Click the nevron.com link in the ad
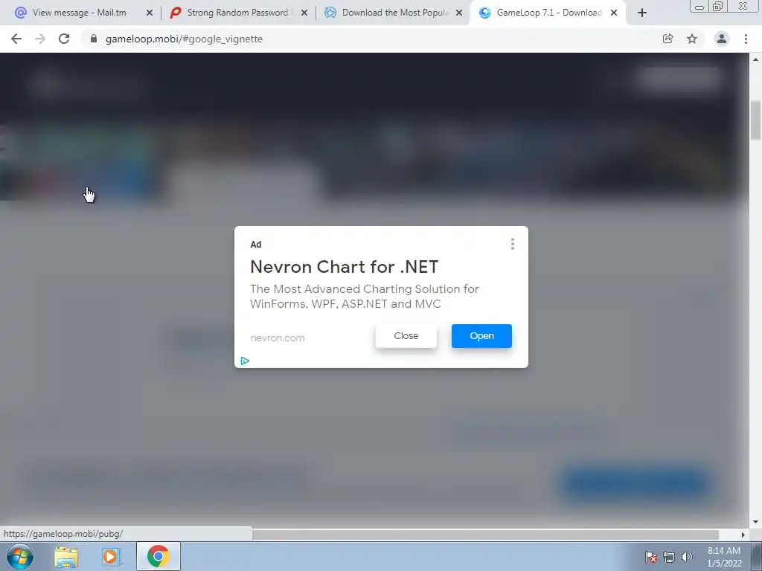This screenshot has height=571, width=762. tap(278, 338)
